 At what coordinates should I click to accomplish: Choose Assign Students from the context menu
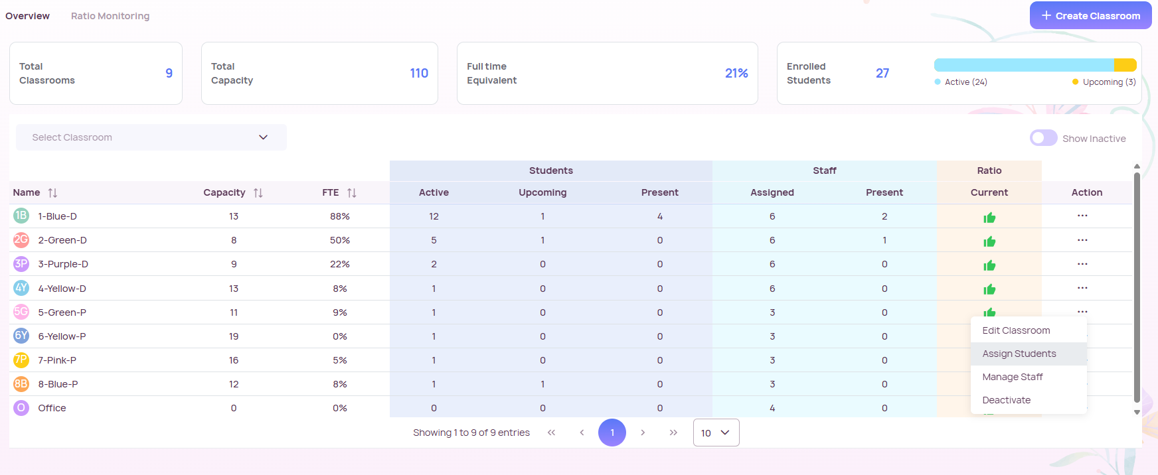pyautogui.click(x=1019, y=354)
